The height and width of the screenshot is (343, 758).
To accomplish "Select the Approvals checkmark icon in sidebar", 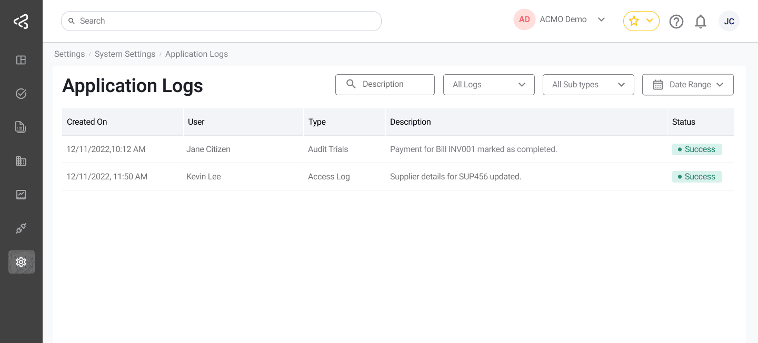I will coord(21,93).
